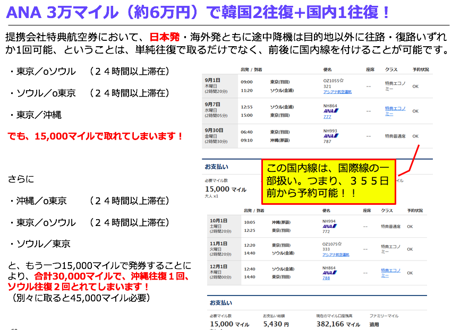Click 沖縄(那覇) arrival in the 9月30日 row

[280, 141]
